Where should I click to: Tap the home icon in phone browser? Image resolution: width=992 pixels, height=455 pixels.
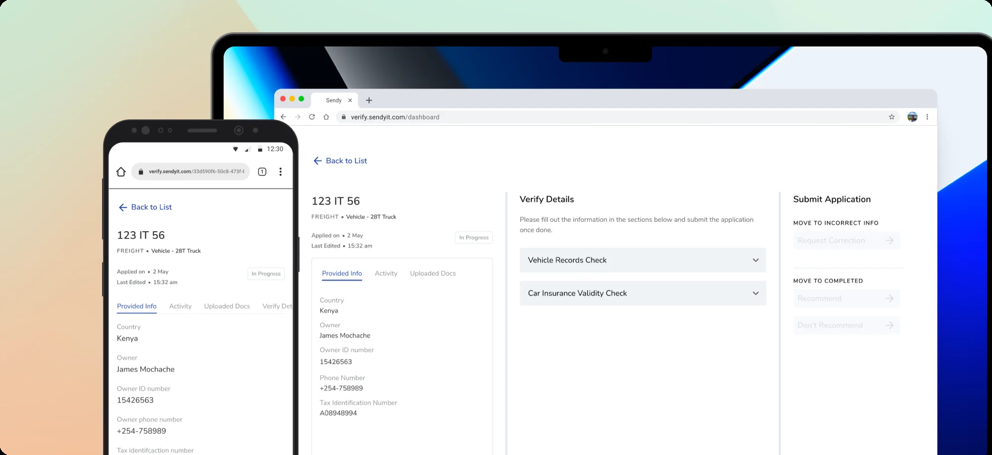(121, 172)
